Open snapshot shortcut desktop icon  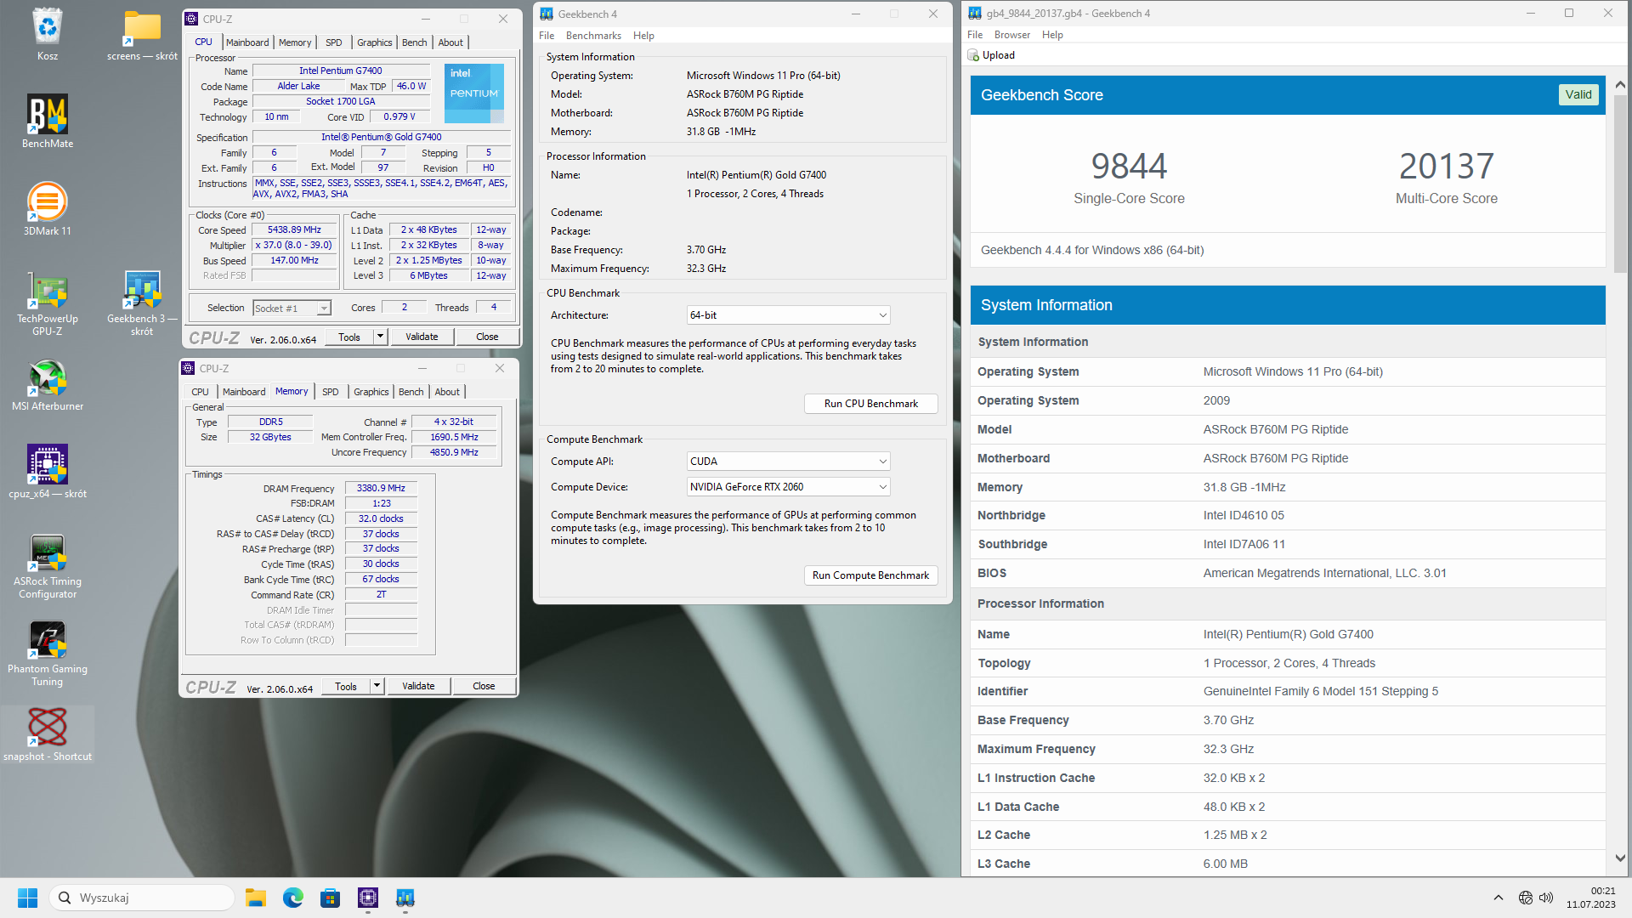[x=48, y=735]
